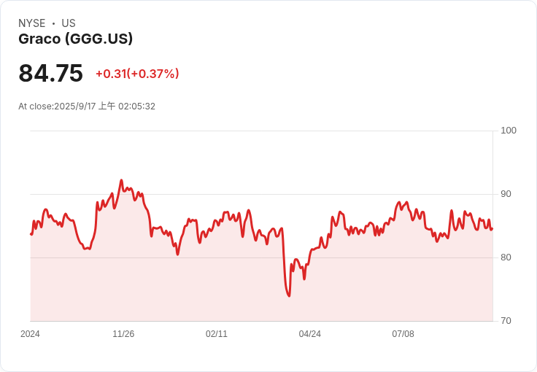
Task: Click the red +0.31(+0.37%) price change
Action: coord(137,74)
